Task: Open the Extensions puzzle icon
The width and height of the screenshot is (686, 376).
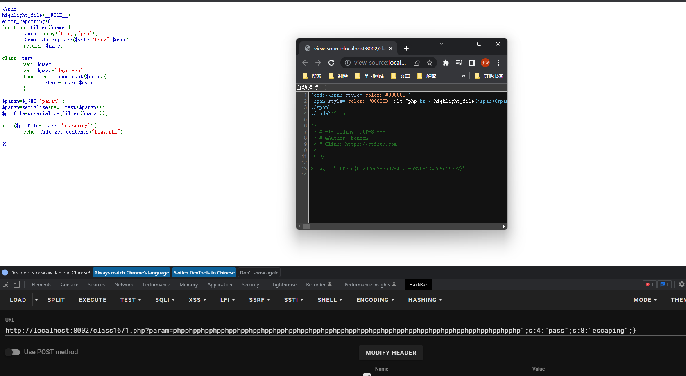Action: coord(446,63)
